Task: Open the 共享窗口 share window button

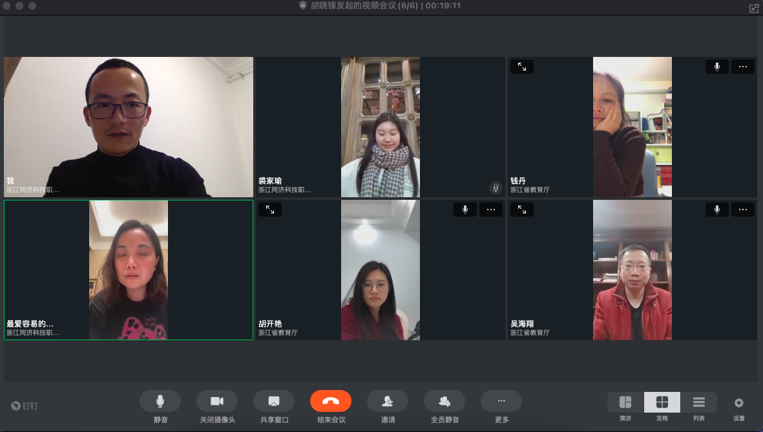Action: pyautogui.click(x=274, y=402)
